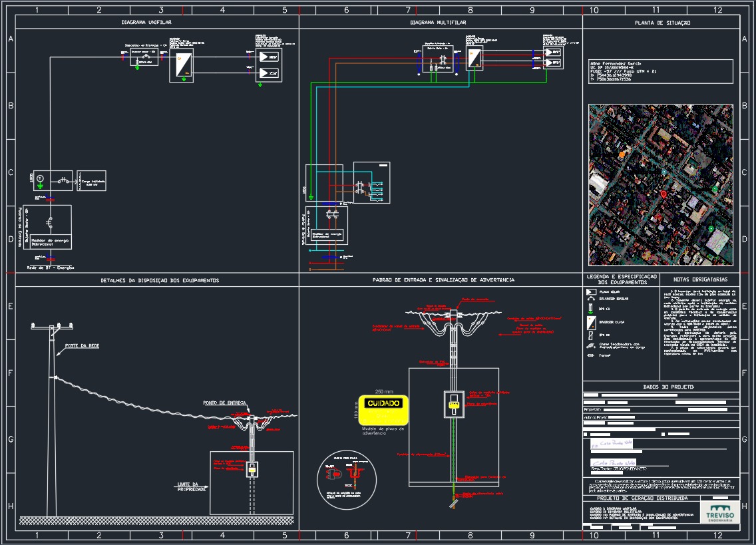This screenshot has height=545, width=756.
Task: Click the Resp. Técnico name line
Action: [619, 468]
